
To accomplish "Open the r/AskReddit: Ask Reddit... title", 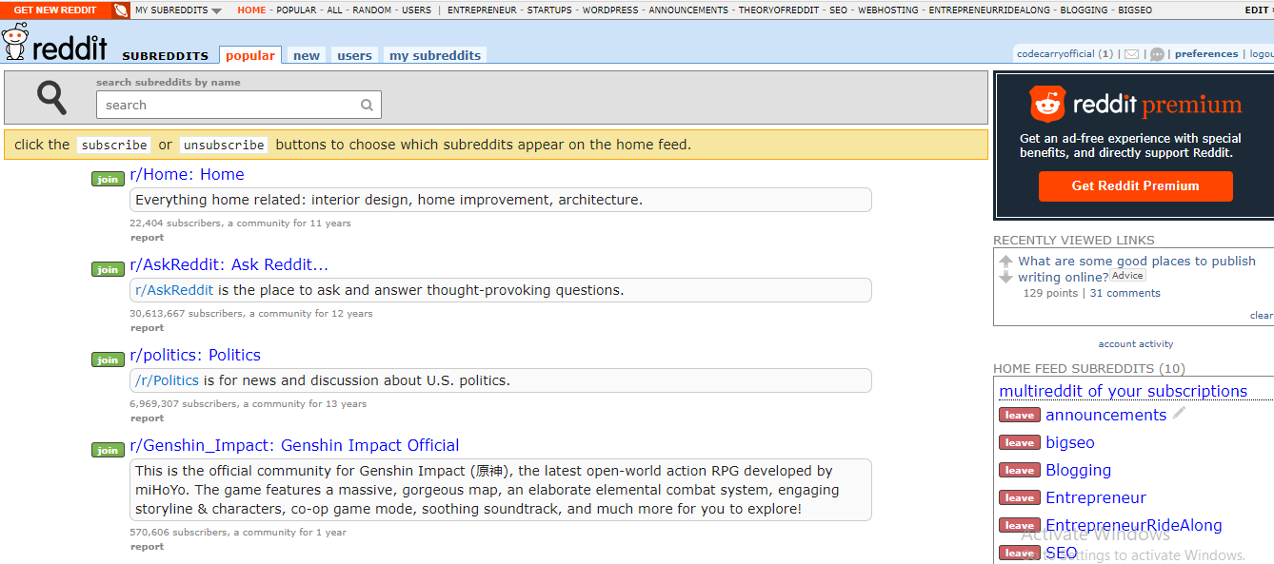I will [x=229, y=264].
